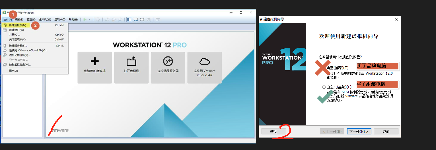Click shortcut text Ctrl+L in File menu
436x150 pixels.
pyautogui.click(x=59, y=46)
